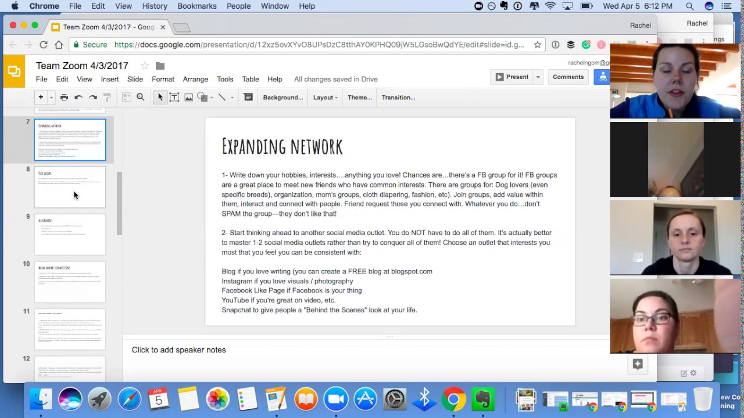Open the Shape tool

202,98
